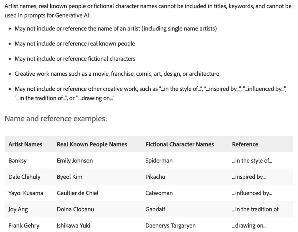
Task: Select the 'Pikachu' table cell
Action: point(155,177)
